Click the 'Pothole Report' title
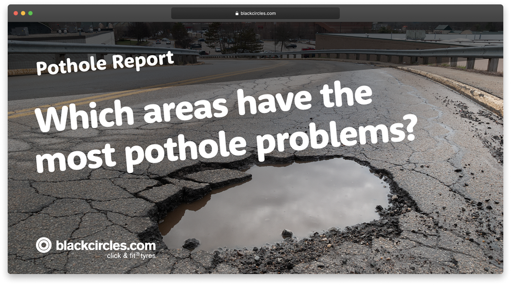The height and width of the screenshot is (285, 511). [x=105, y=63]
